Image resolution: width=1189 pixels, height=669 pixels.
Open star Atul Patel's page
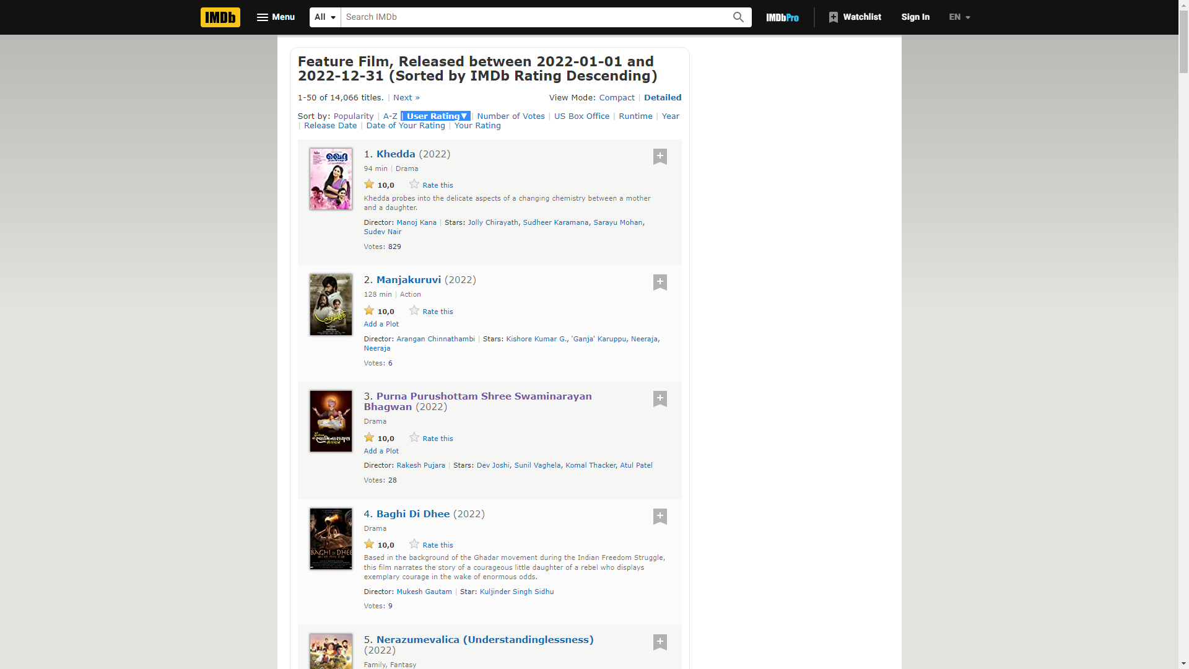click(636, 465)
